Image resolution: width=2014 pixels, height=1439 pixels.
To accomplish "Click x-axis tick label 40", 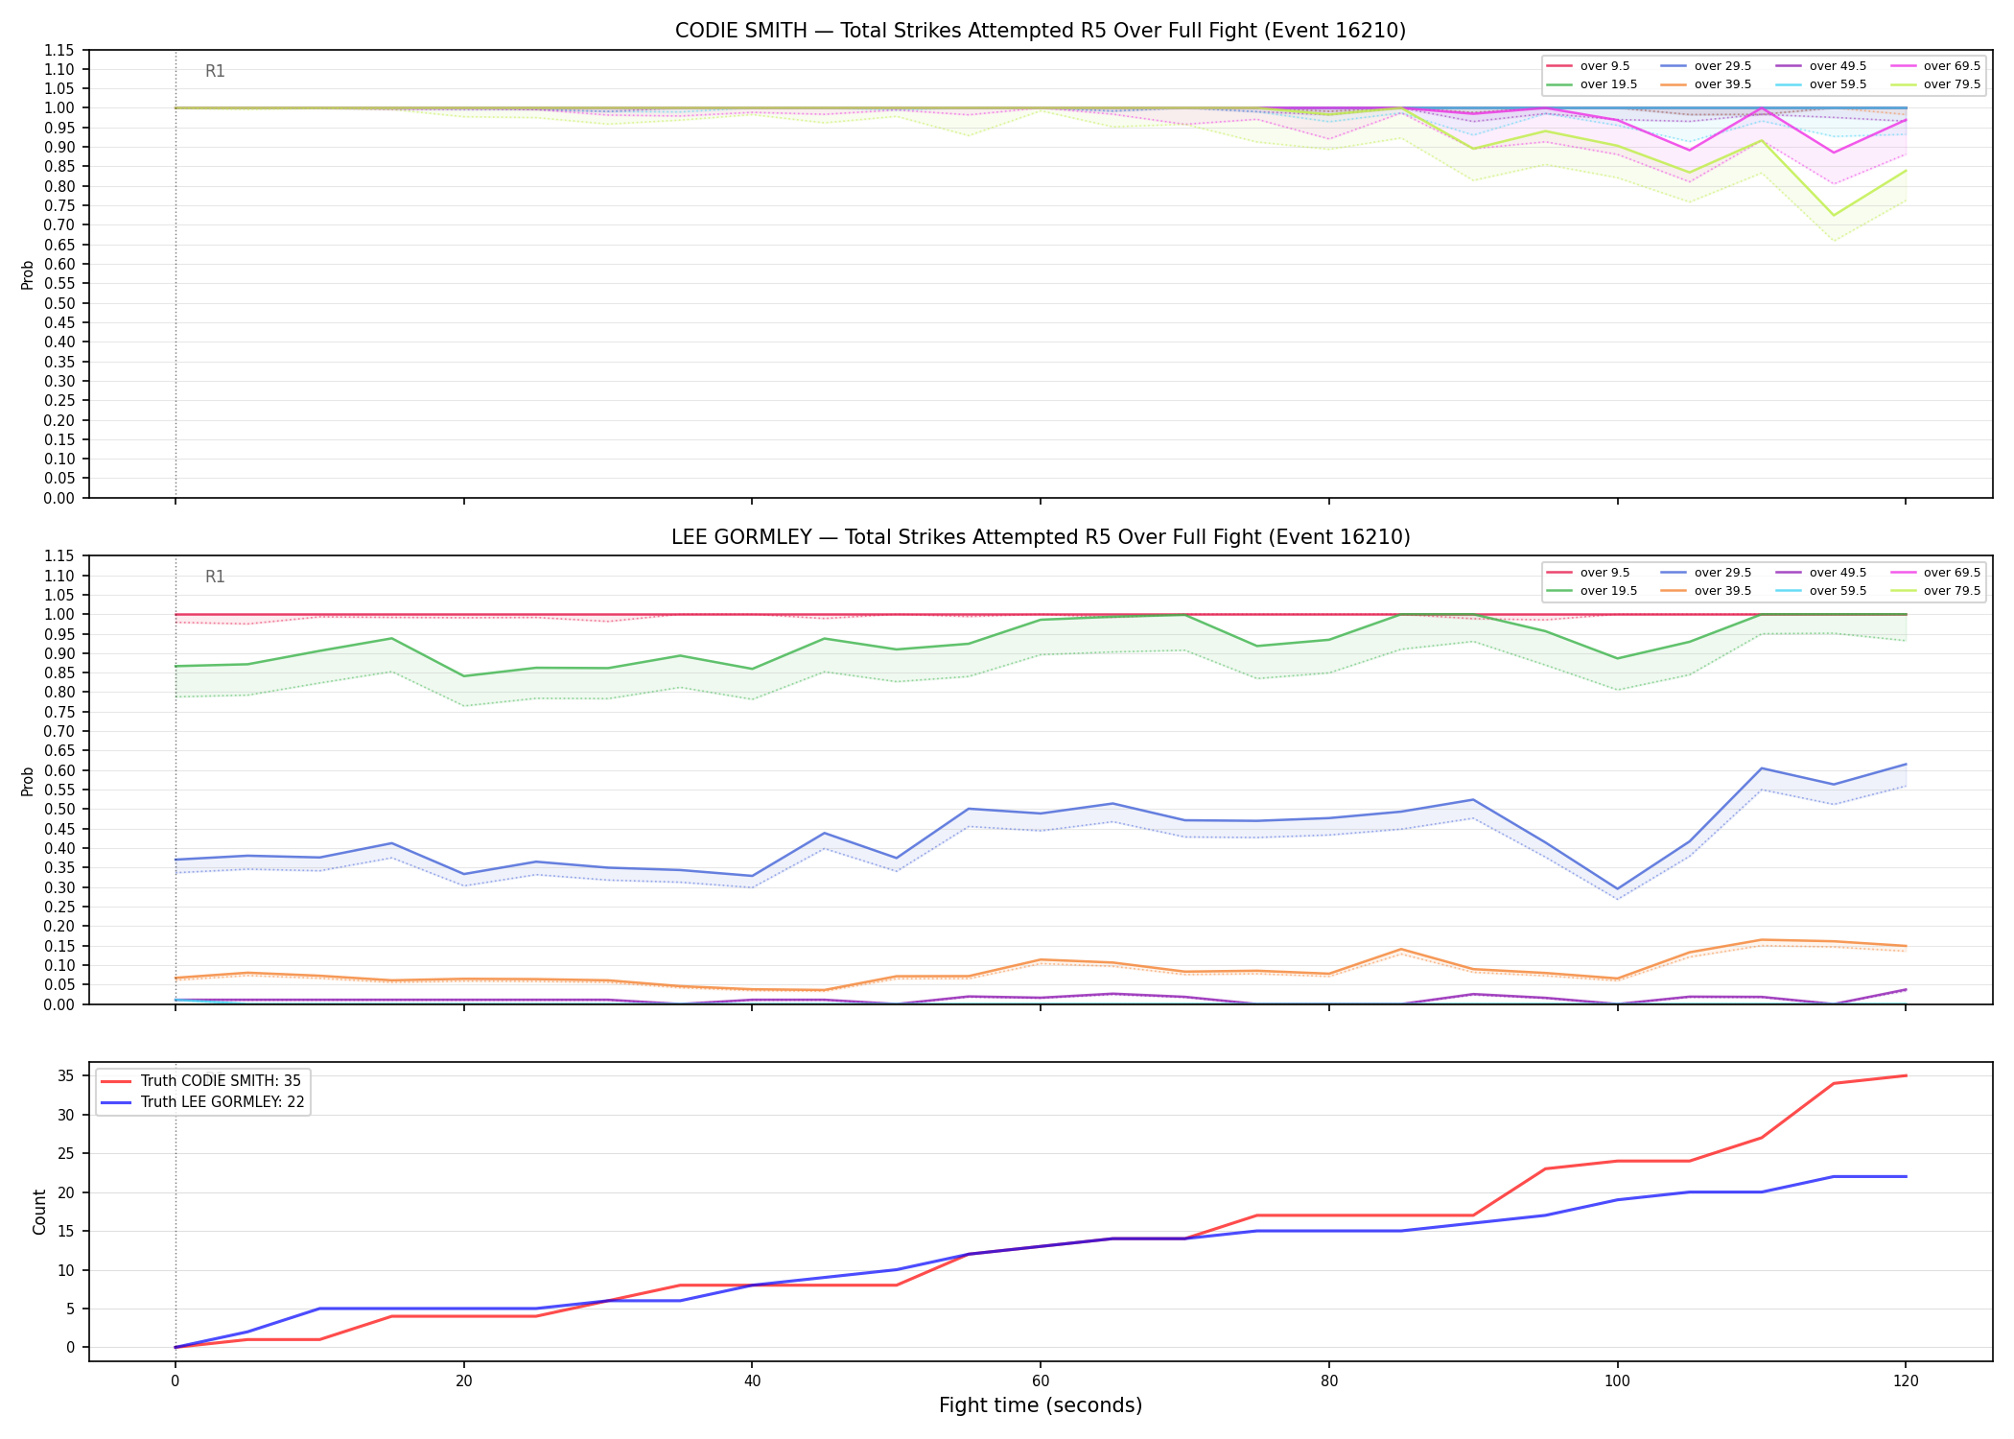I will pos(752,1381).
